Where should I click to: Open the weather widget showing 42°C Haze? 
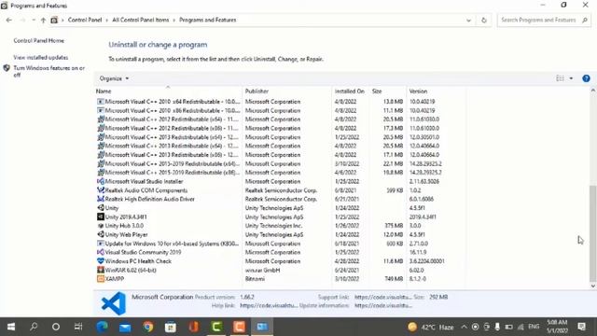pos(431,327)
